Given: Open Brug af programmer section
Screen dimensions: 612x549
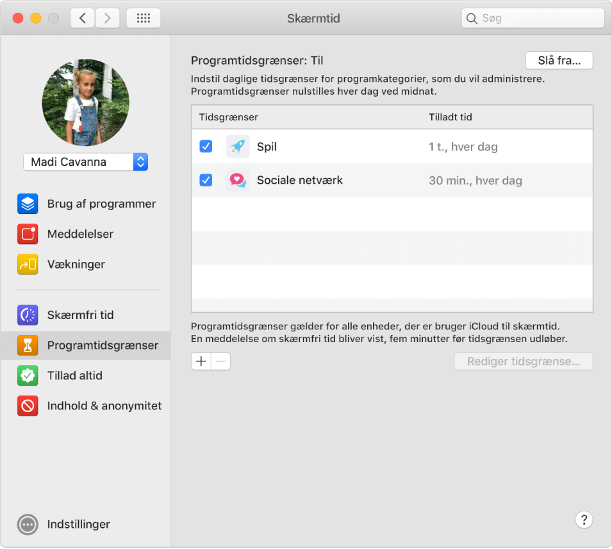Looking at the screenshot, I should click(x=86, y=204).
